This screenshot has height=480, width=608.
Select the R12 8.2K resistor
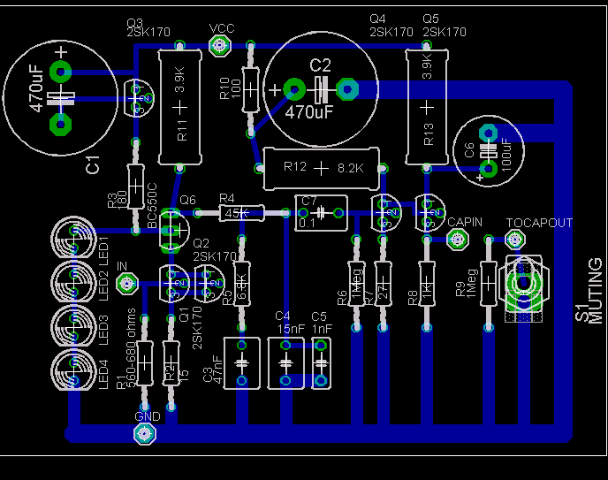(x=321, y=169)
